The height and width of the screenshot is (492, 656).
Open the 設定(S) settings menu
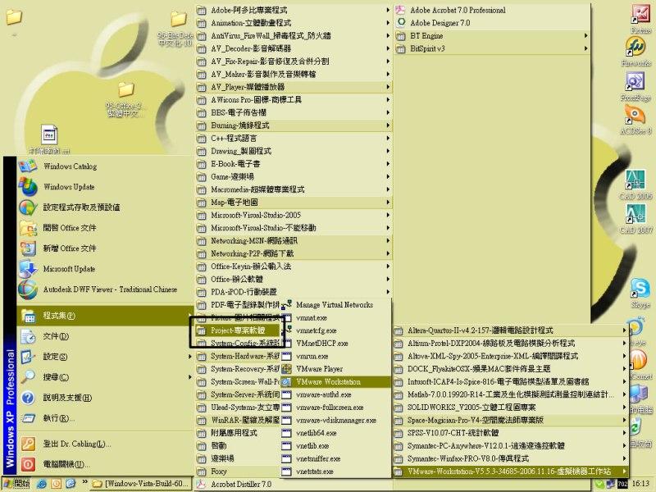[105, 357]
